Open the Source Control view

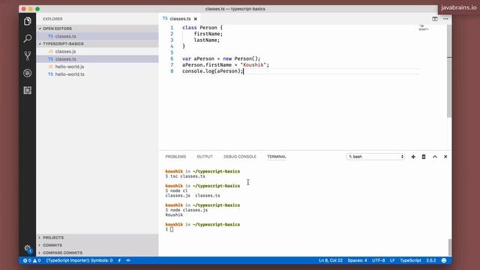[x=27, y=55]
